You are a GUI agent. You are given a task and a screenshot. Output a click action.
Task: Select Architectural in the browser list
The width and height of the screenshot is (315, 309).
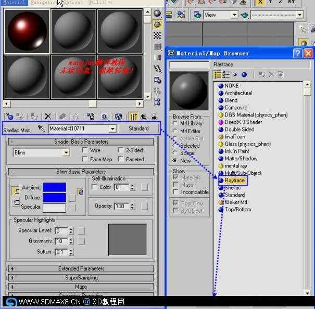tap(238, 93)
